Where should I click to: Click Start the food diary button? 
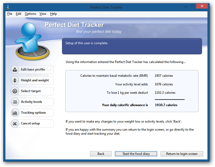pos(136,154)
